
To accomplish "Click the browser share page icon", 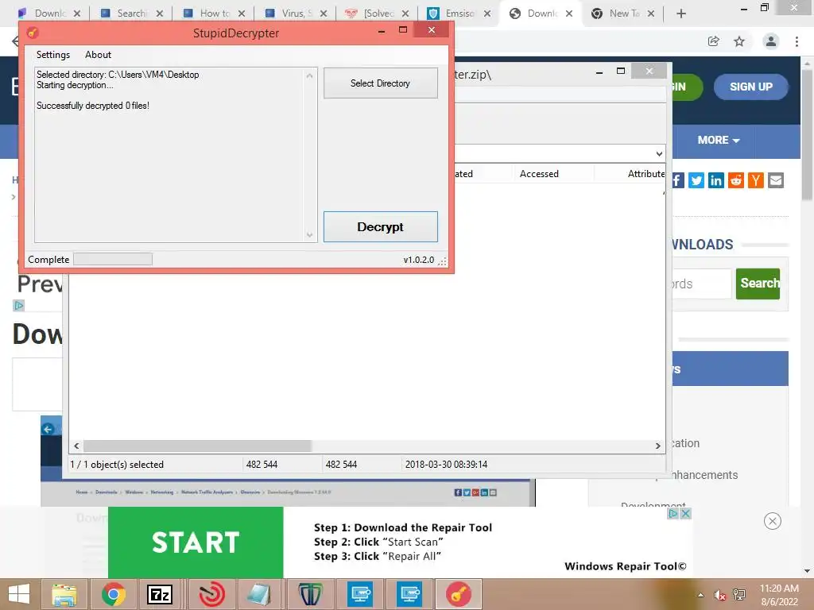I will [x=714, y=41].
